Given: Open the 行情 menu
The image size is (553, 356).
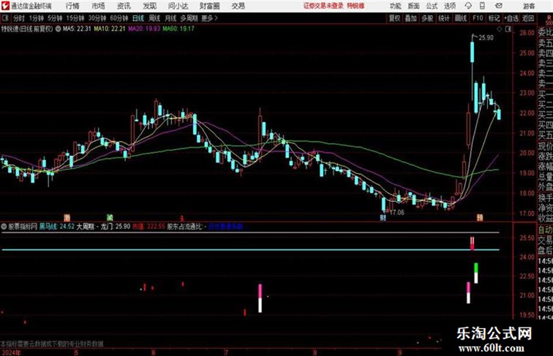Looking at the screenshot, I should 73,6.
